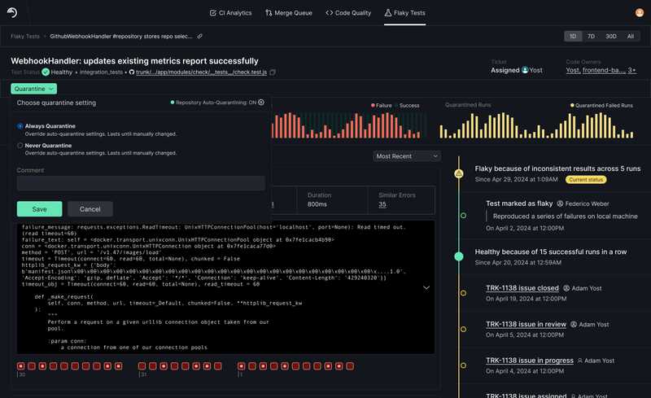Click the frontend-ba... code owner link
Viewport: 651px width, 398px height.
[x=604, y=70]
